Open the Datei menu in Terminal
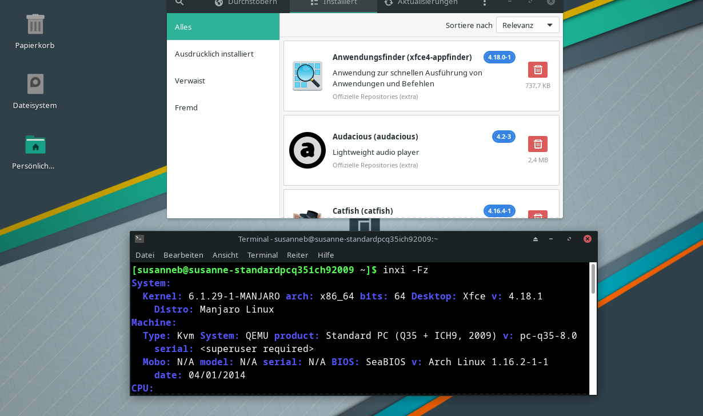 [145, 255]
